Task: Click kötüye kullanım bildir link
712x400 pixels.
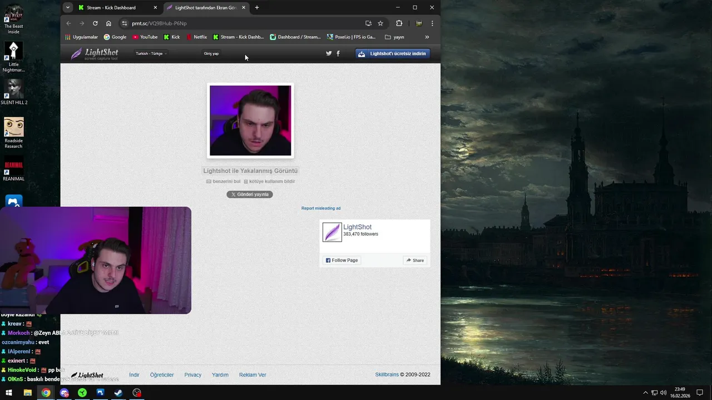Action: click(269, 182)
